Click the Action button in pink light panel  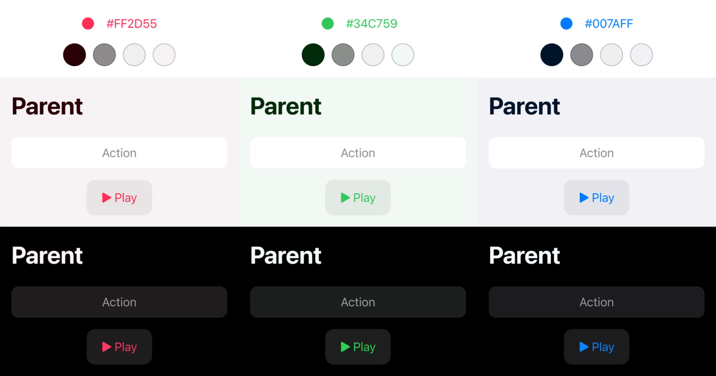(119, 153)
